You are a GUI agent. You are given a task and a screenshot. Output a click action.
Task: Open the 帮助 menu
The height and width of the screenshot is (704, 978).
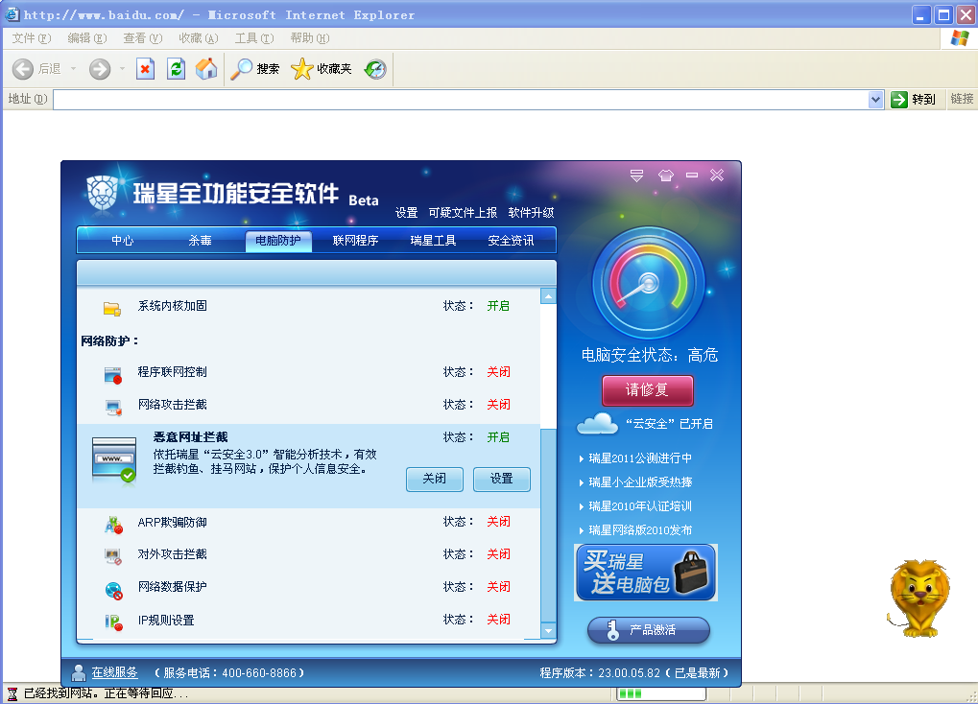(309, 38)
